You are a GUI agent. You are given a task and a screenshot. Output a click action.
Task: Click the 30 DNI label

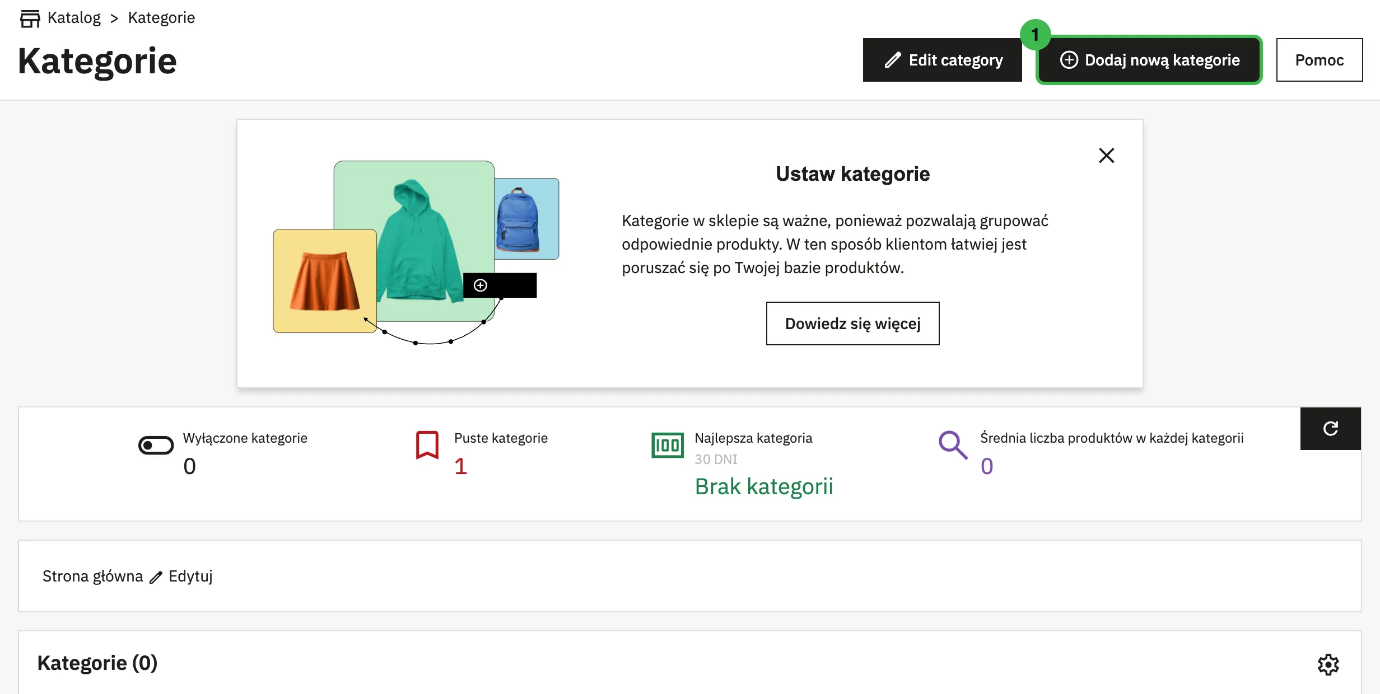(716, 459)
